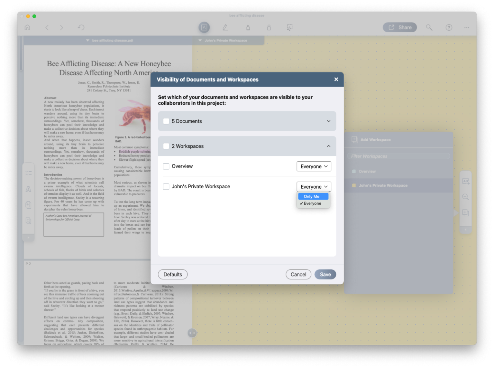The height and width of the screenshot is (368, 494).
Task: Click the Save button
Action: [x=325, y=274]
